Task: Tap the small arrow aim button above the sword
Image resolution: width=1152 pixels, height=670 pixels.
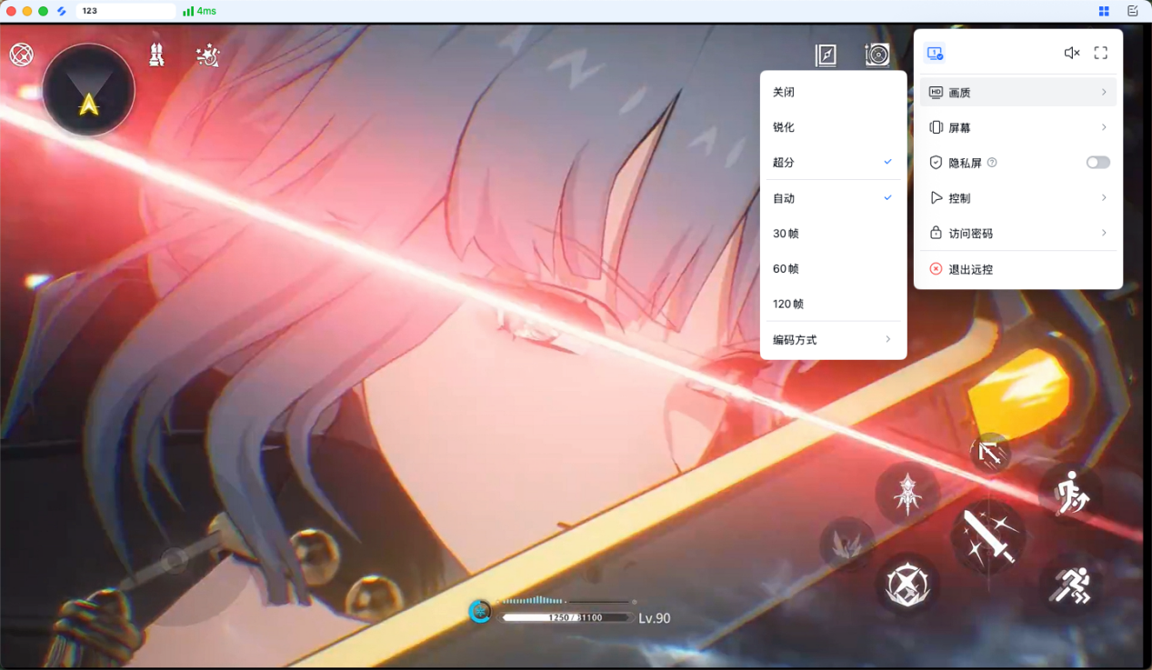Action: click(990, 453)
